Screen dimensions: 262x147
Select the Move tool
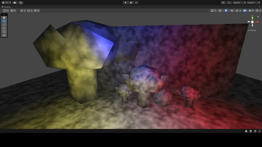point(4,21)
